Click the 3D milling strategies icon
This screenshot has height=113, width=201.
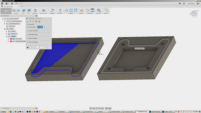pos(29,10)
